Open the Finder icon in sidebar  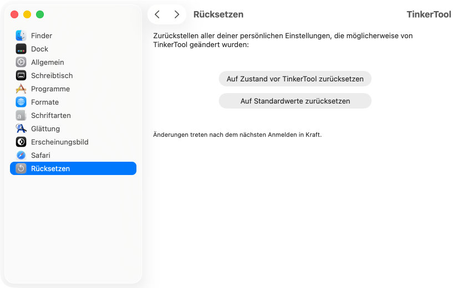pyautogui.click(x=21, y=35)
